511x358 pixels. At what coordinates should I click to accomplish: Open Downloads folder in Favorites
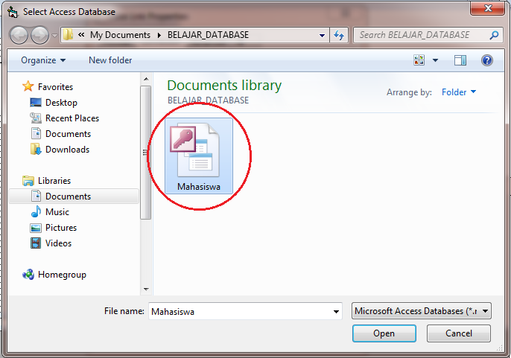tap(60, 150)
